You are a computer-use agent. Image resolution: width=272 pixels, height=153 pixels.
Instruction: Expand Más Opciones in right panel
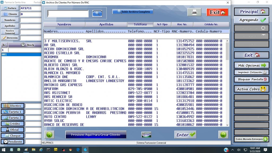click(x=251, y=65)
